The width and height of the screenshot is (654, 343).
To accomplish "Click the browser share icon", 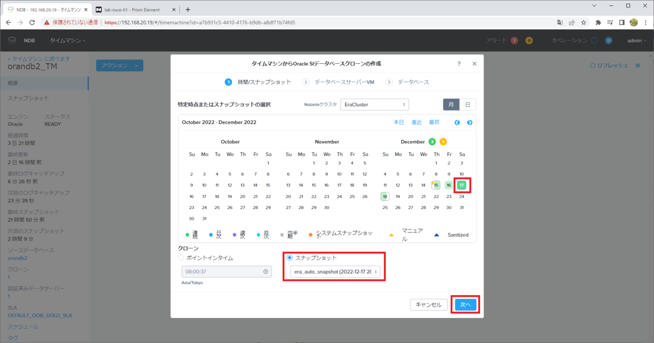I will tap(572, 22).
